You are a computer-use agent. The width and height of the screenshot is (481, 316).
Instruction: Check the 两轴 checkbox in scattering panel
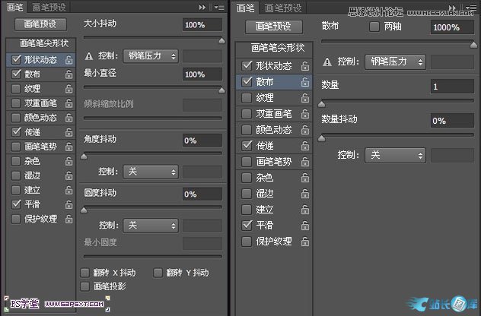374,27
